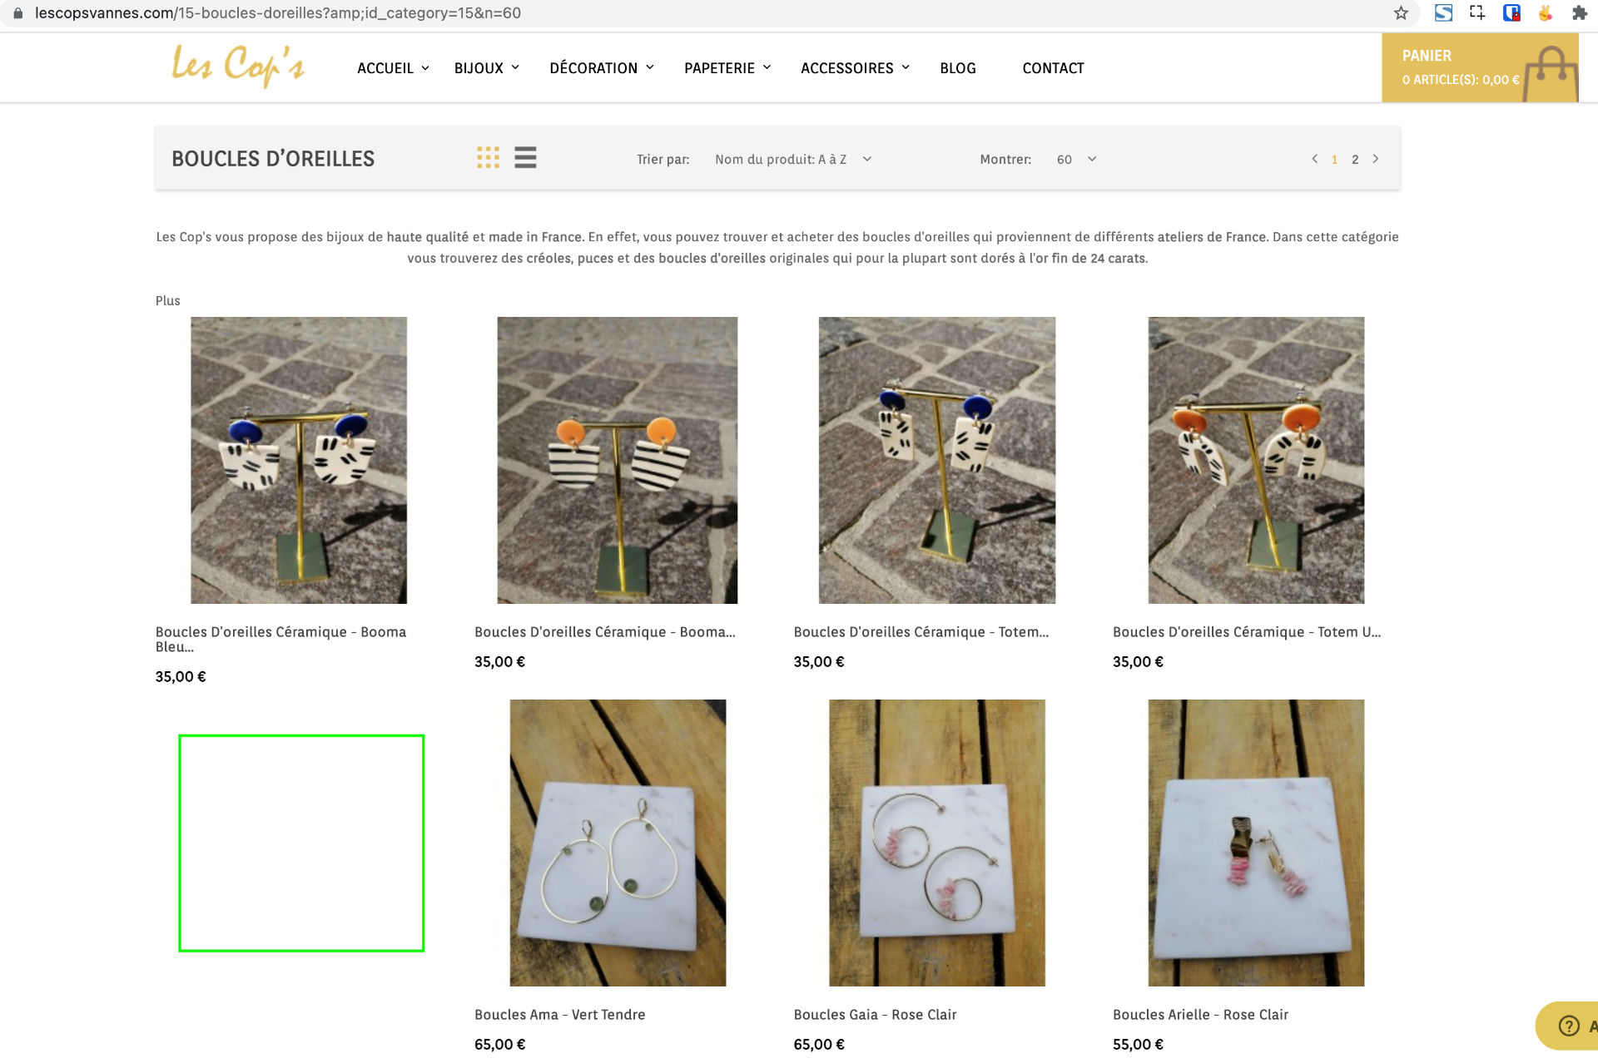Click the Boucles Arielle earrings image
This screenshot has height=1063, width=1598.
point(1256,843)
